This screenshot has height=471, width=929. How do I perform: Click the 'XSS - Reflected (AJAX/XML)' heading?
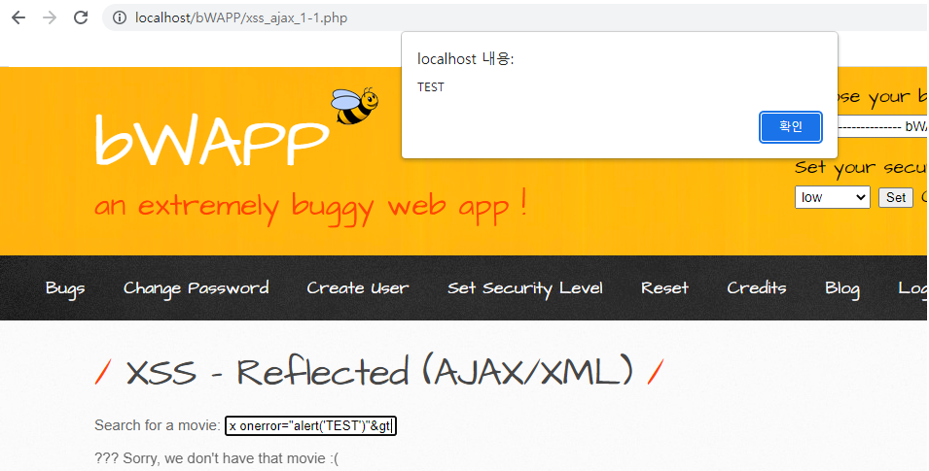379,372
